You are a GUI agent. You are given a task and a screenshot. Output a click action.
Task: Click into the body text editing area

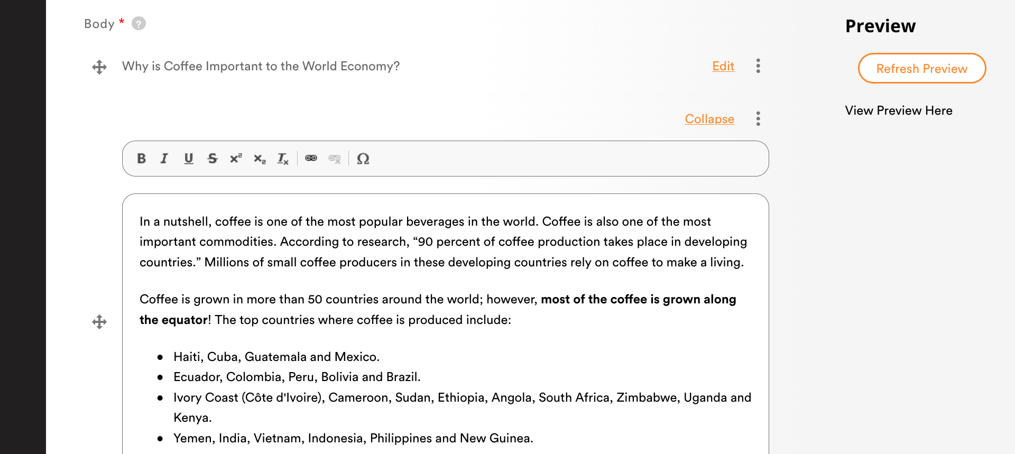[445, 323]
